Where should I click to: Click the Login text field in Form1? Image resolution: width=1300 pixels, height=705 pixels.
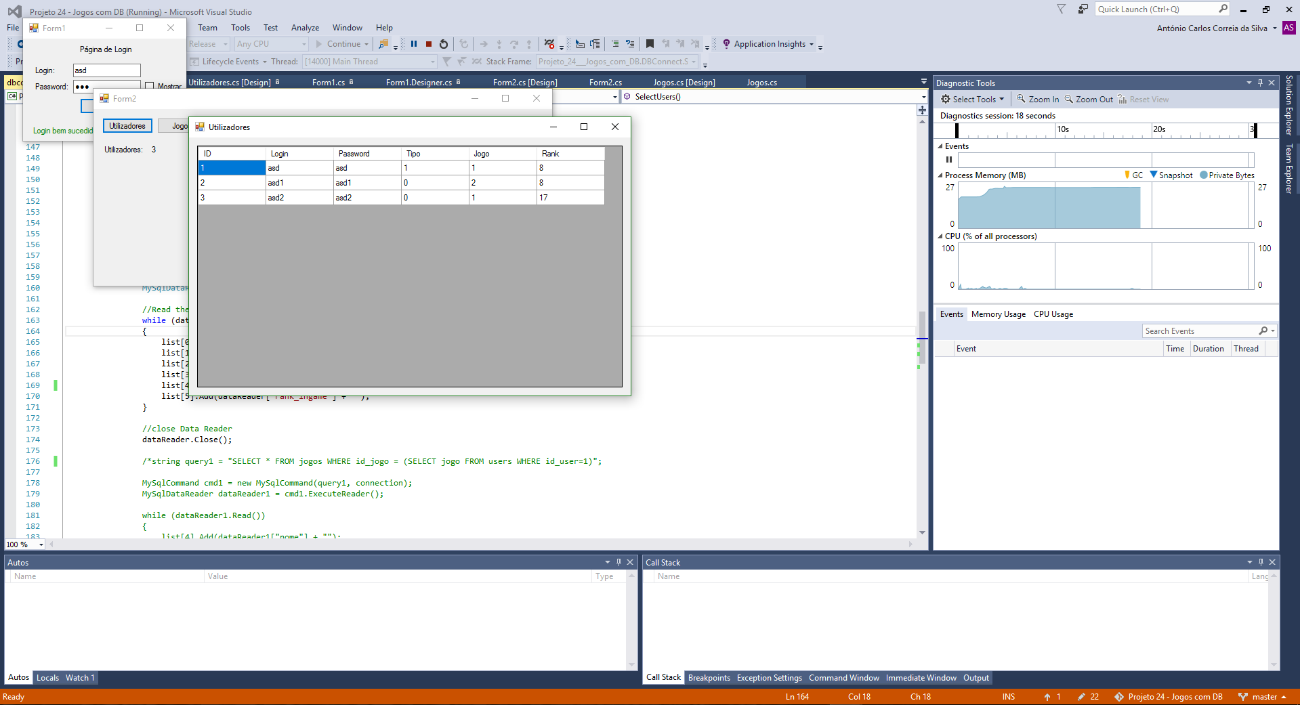(x=107, y=70)
